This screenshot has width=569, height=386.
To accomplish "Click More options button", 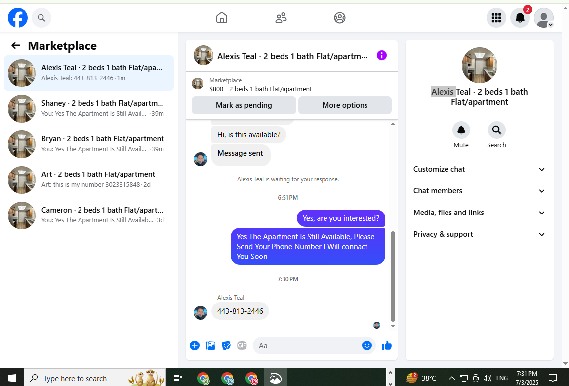I will click(x=345, y=105).
